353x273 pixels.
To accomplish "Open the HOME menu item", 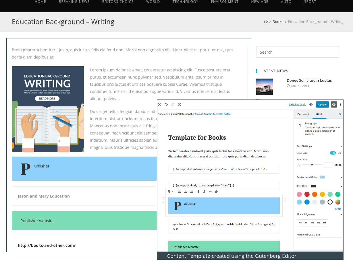I will [40, 2].
